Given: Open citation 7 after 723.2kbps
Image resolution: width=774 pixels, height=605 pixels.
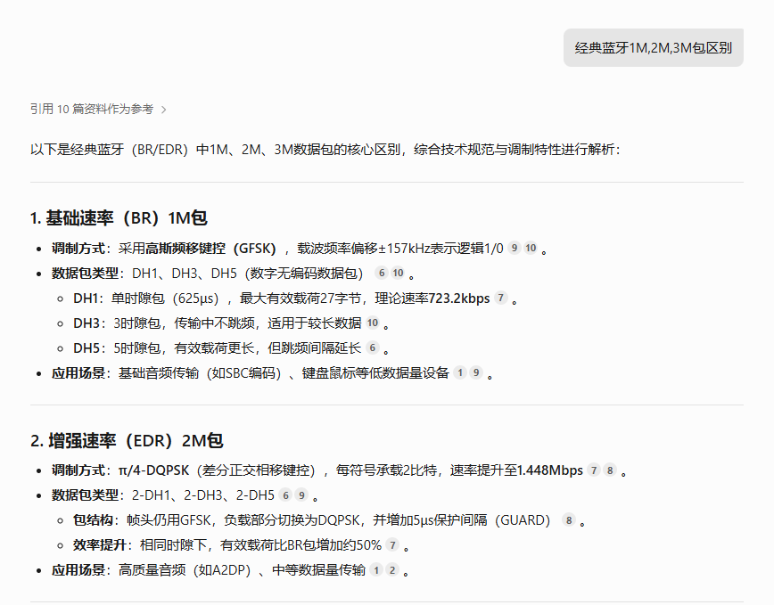Looking at the screenshot, I should click(x=500, y=298).
